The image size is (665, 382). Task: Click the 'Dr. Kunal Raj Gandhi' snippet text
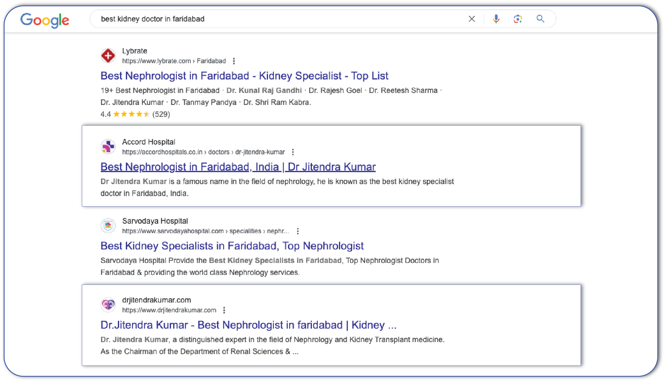264,91
